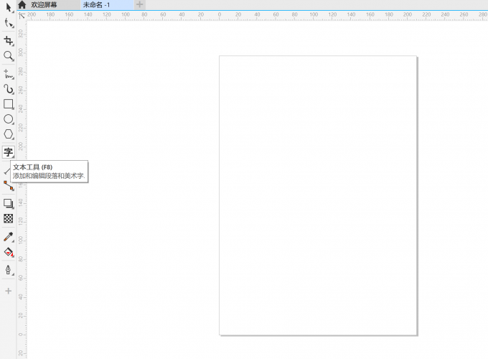Click the plus button beside document tabs

click(x=140, y=4)
